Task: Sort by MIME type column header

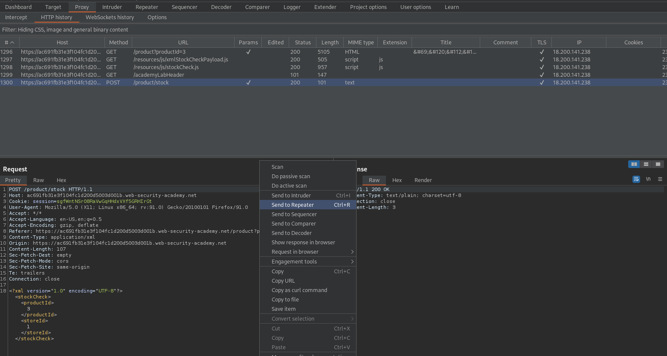Action: point(361,43)
